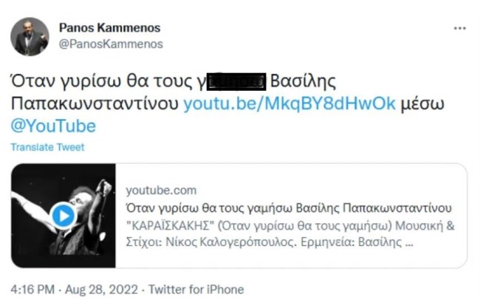
Task: Click the youtube.com domain label in card
Action: [x=161, y=191]
